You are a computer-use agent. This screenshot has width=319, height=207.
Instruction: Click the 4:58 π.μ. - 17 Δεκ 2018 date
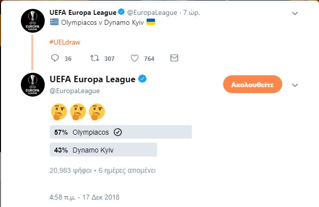point(84,197)
